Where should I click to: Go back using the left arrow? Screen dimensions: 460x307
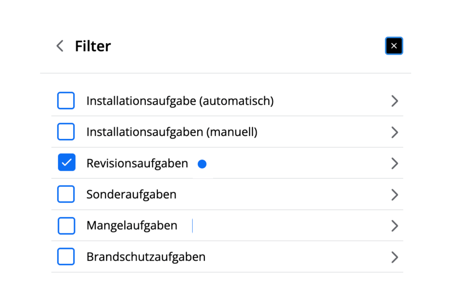point(60,46)
